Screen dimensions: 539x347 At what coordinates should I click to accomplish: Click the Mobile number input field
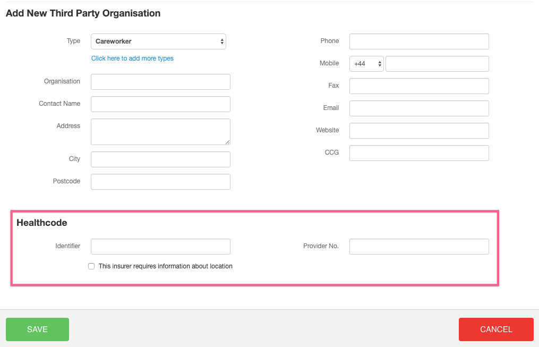coord(437,64)
